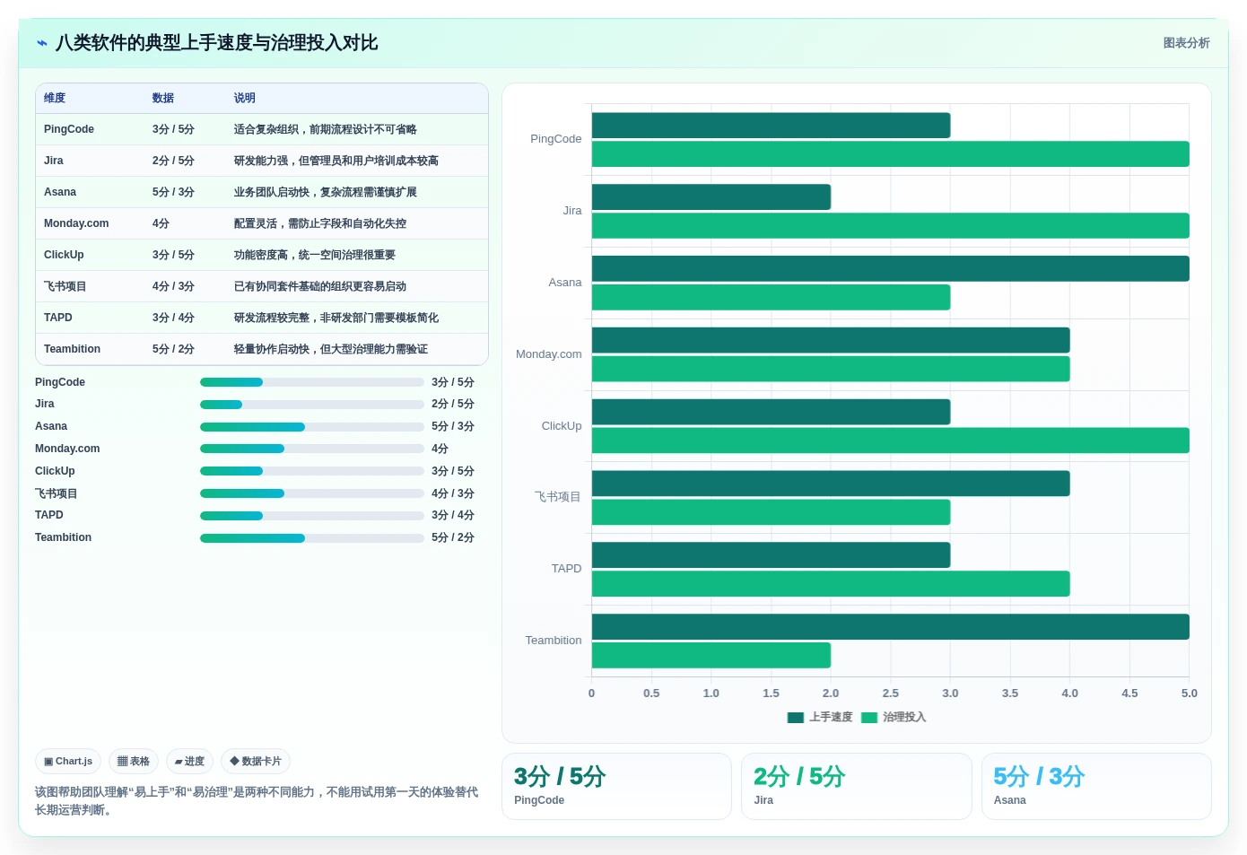Screen dimensions: 1247x855
Task: Click the 维度 column header
Action: (55, 99)
